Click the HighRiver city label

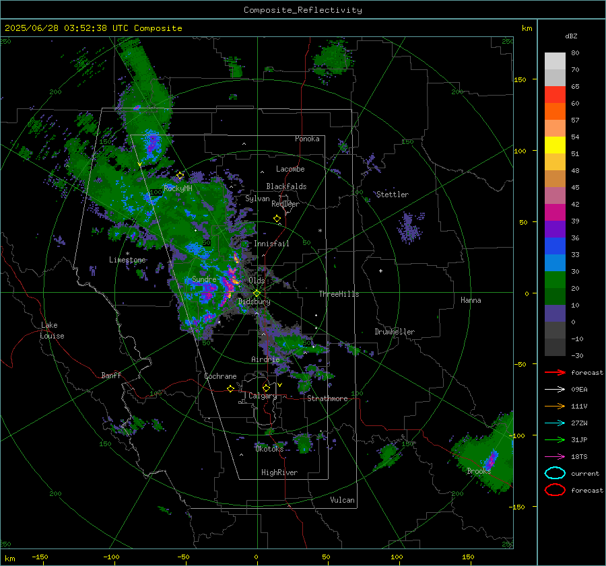pos(279,472)
